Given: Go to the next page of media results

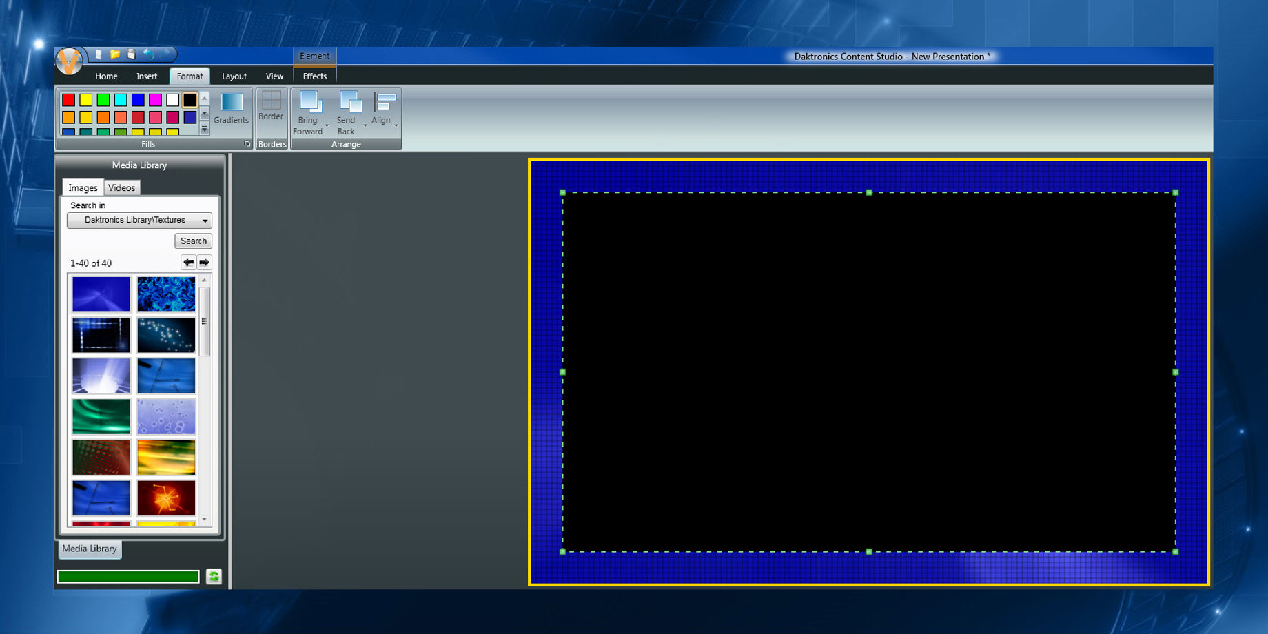Looking at the screenshot, I should [x=205, y=263].
